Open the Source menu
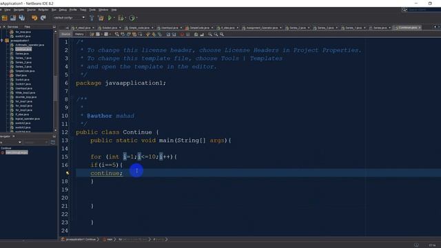The image size is (441, 248). 31,10
